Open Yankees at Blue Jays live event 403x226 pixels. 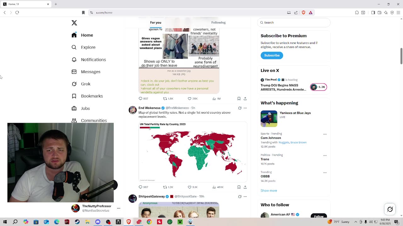tap(294, 119)
